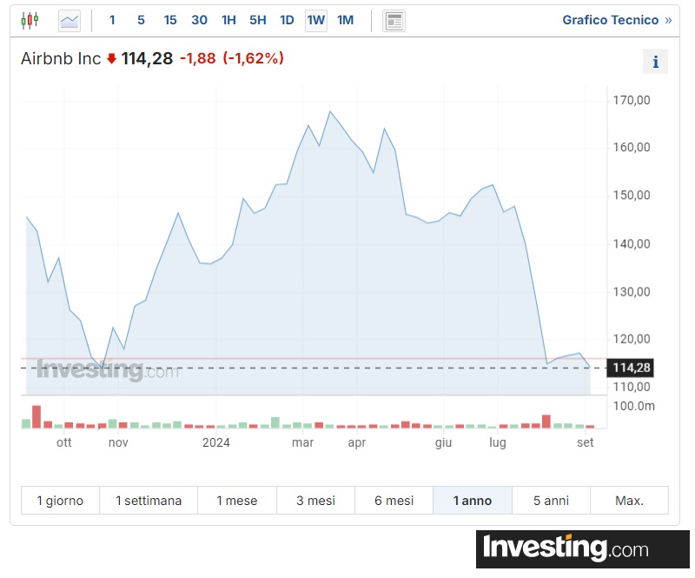695x578 pixels.
Task: Show the 1 settimana time range
Action: click(x=149, y=501)
